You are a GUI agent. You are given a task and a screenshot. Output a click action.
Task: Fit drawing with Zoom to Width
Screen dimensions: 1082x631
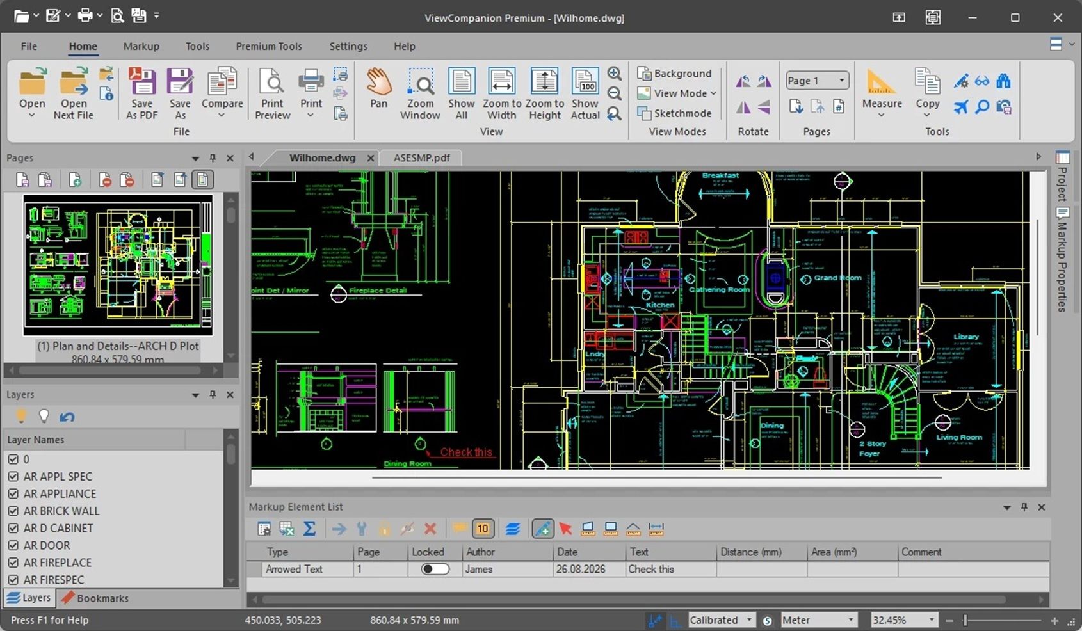pyautogui.click(x=501, y=93)
